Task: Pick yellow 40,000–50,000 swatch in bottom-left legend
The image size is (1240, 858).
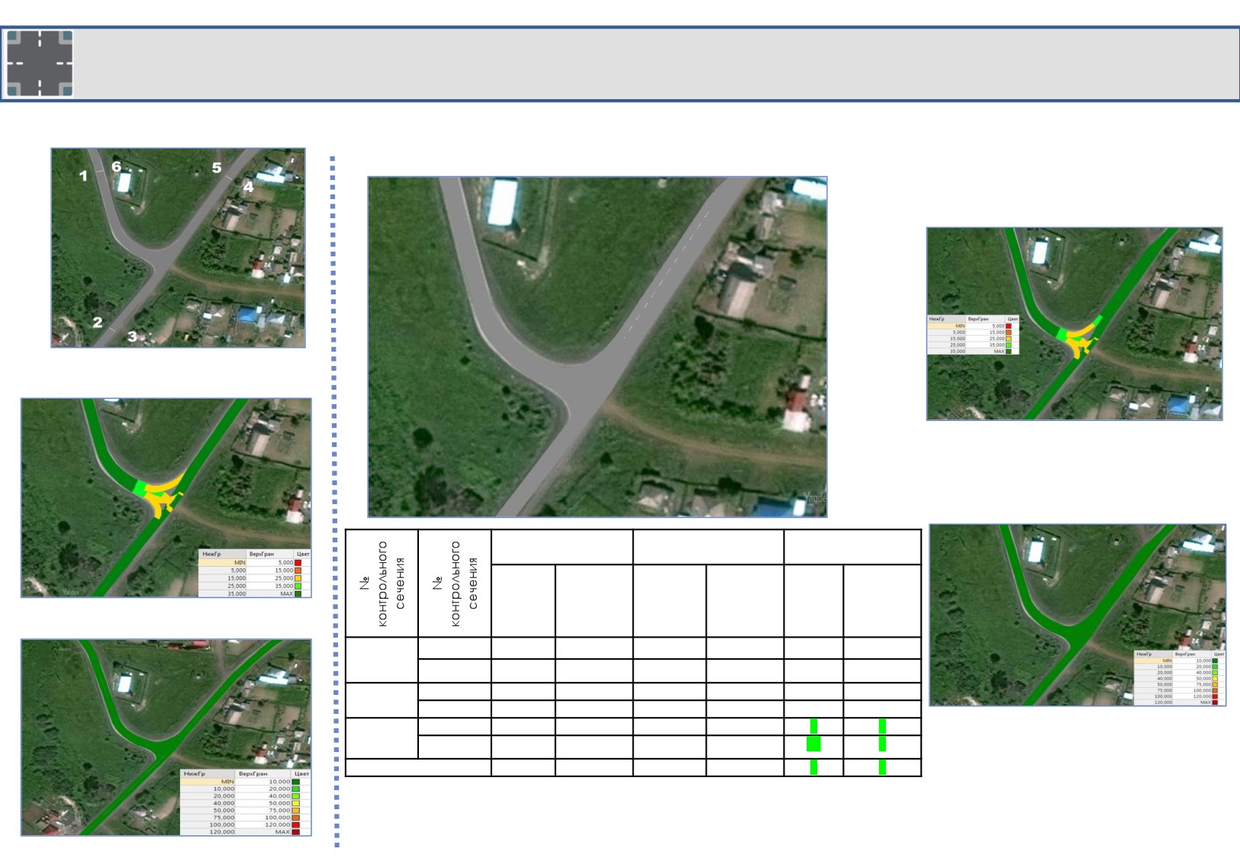Action: pos(296,803)
